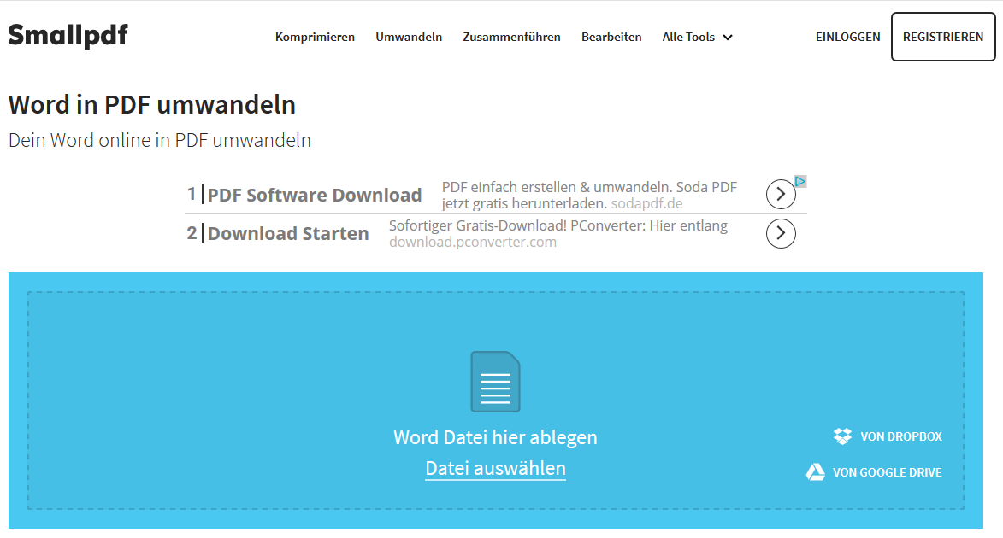This screenshot has height=538, width=1003.
Task: Click the REGISTRIEREN button
Action: pyautogui.click(x=943, y=37)
